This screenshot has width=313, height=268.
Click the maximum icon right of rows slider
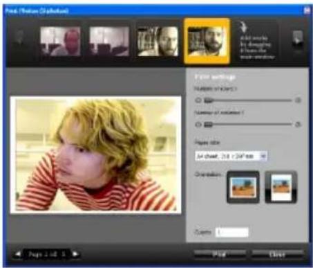298,100
